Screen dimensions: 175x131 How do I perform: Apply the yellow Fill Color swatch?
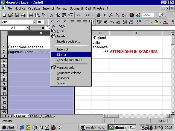[156, 22]
